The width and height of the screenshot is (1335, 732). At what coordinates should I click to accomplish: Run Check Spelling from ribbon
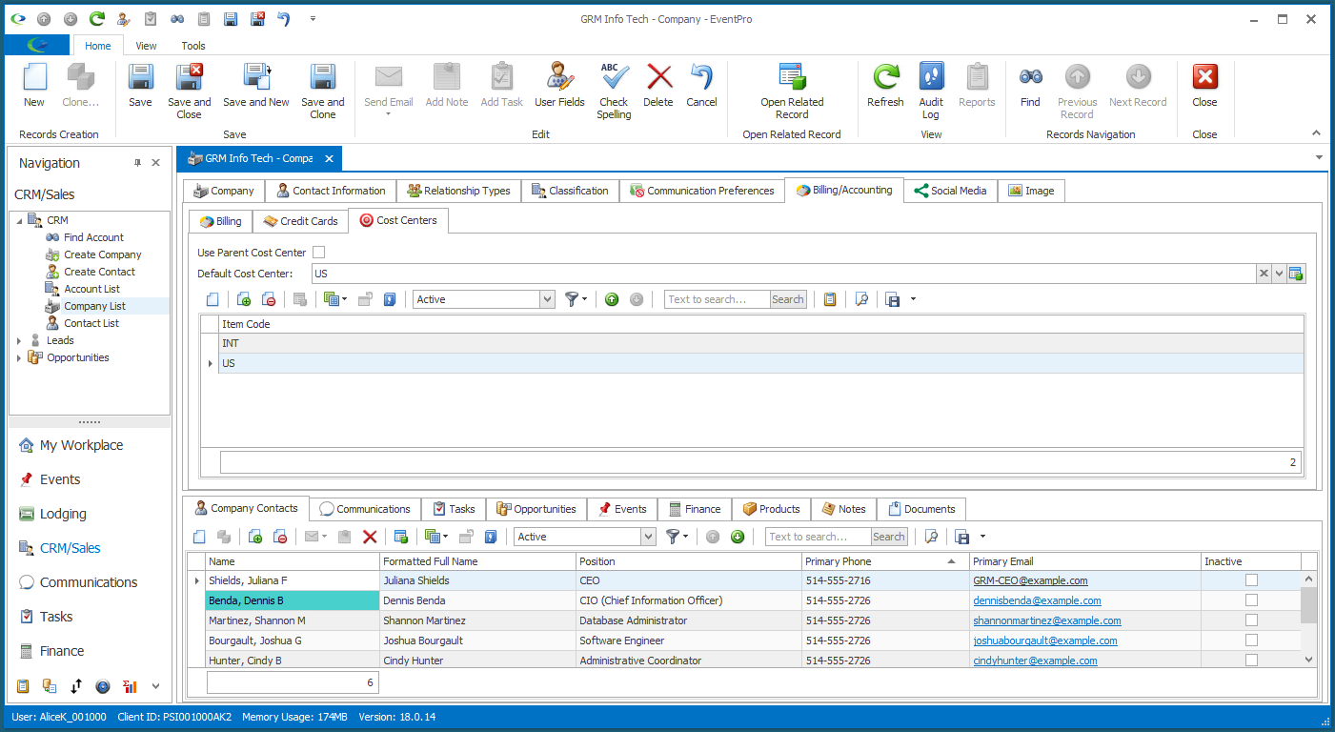(614, 77)
